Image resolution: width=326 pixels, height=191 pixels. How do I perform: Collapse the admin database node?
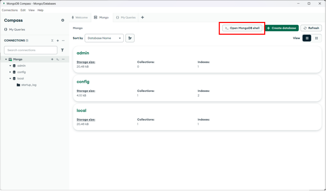10,66
